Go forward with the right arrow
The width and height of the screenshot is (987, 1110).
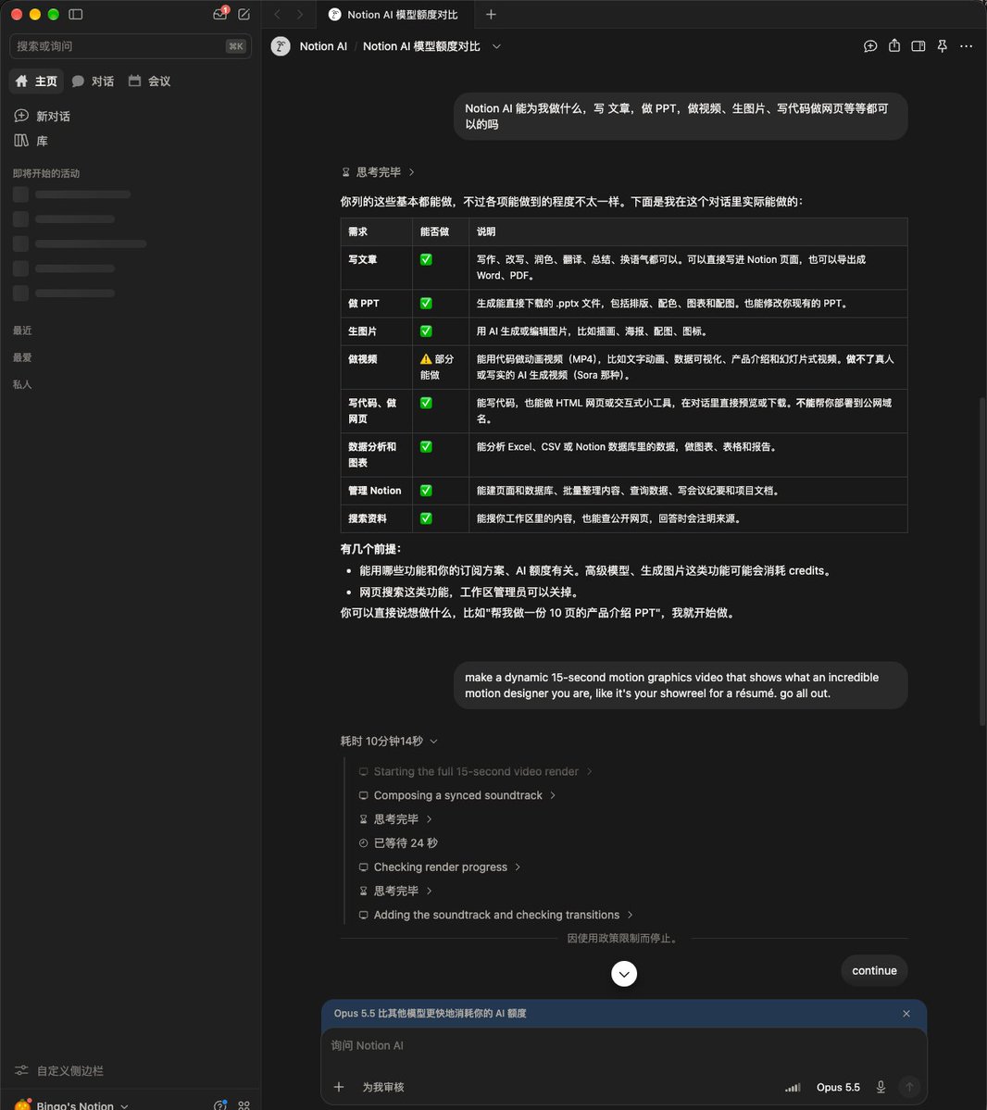click(x=299, y=14)
